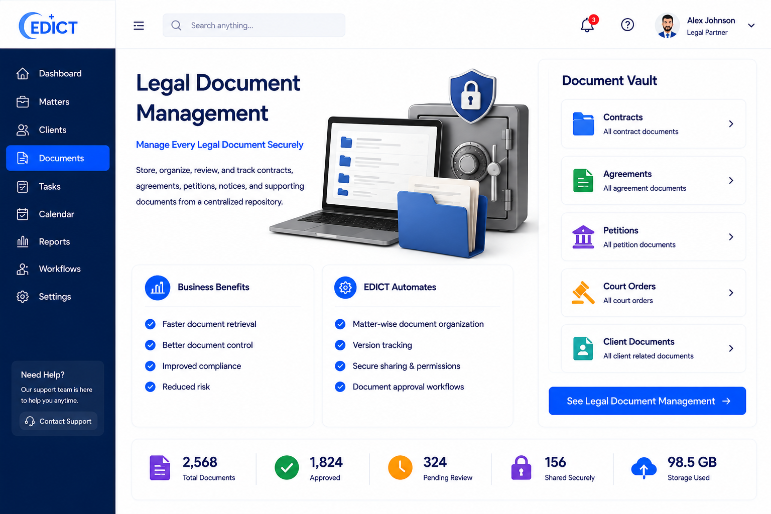Click check mark beside Faster document retrieval
The height and width of the screenshot is (514, 771).
click(150, 324)
